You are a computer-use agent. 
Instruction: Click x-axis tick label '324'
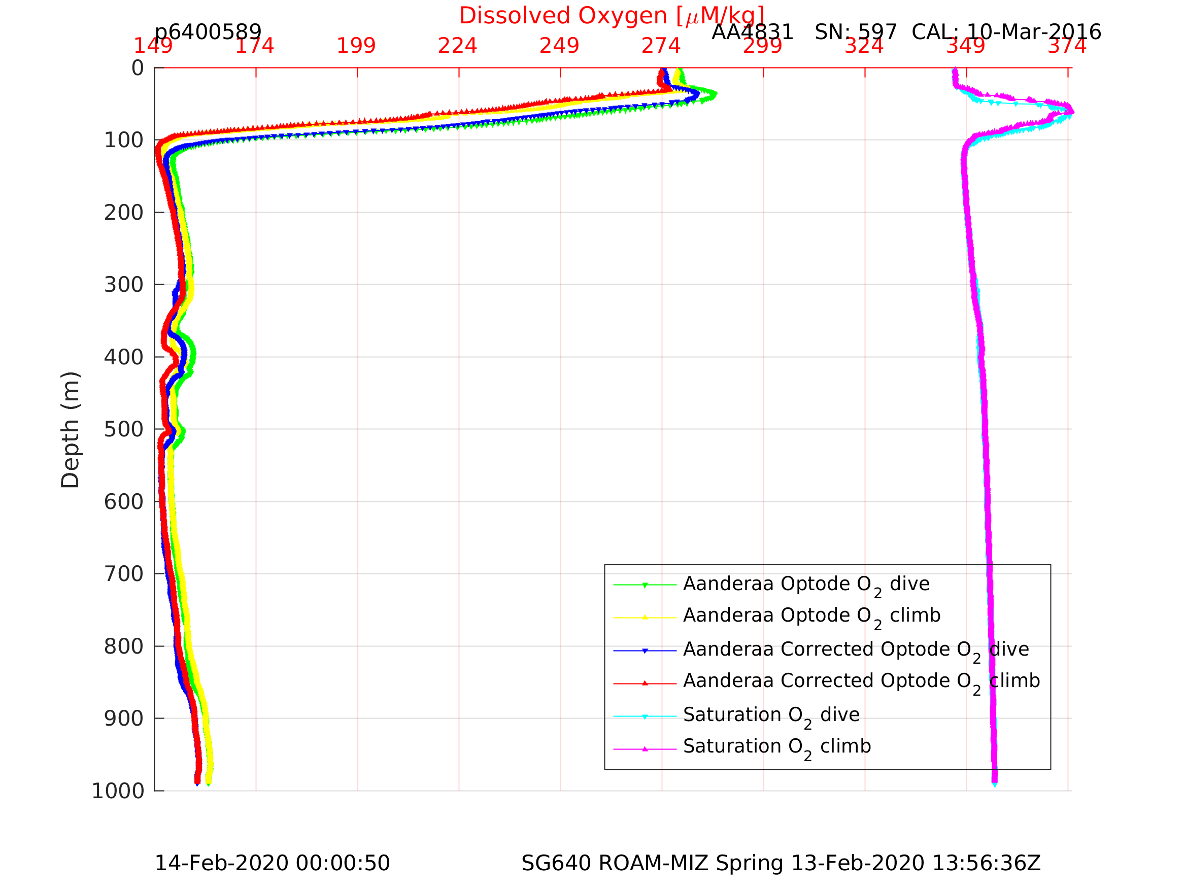(864, 46)
